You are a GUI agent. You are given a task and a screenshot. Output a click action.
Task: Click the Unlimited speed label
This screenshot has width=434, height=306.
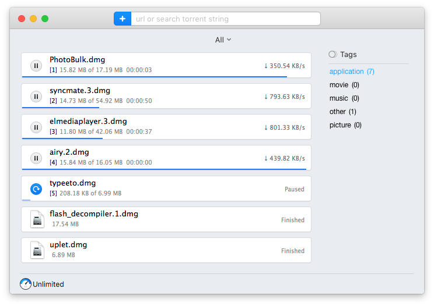[48, 284]
